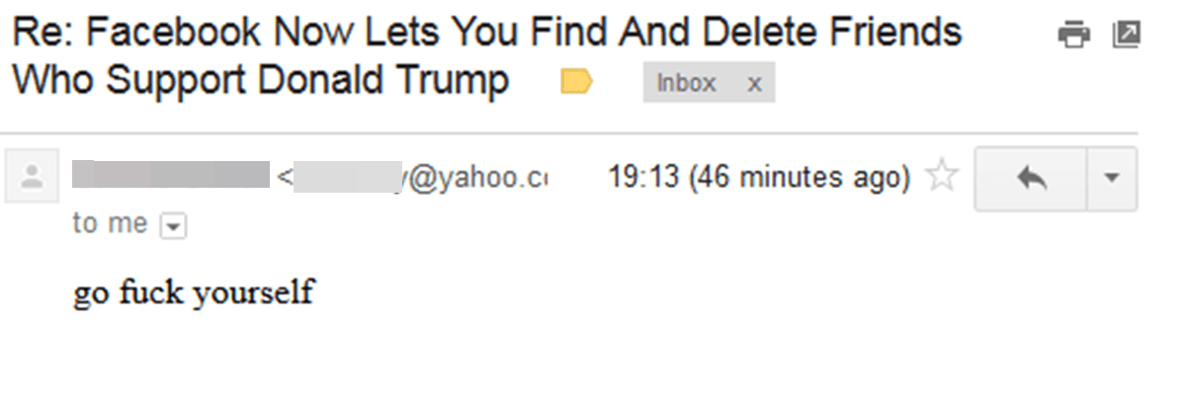Screen dimensions: 1186x415
Task: Toggle the yellow importance marker
Action: [x=576, y=82]
